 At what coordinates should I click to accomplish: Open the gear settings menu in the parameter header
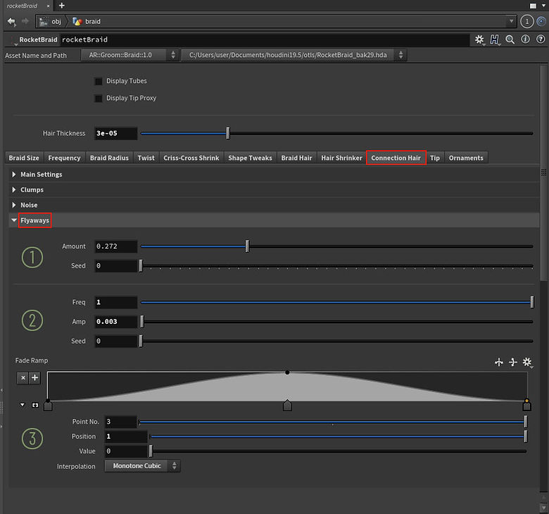click(x=479, y=39)
